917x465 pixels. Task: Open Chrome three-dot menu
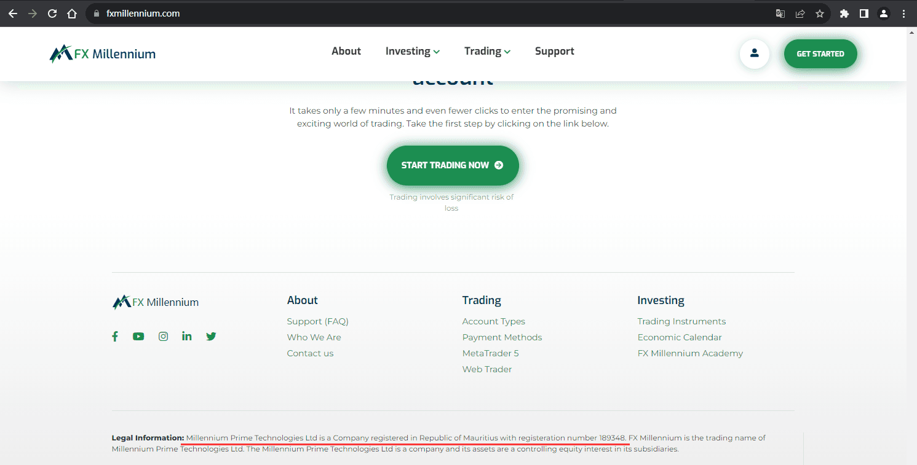[903, 14]
